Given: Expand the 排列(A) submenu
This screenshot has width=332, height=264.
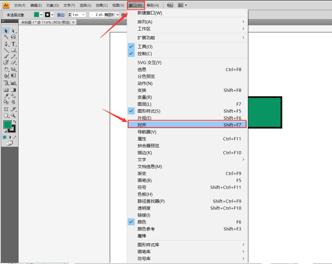Looking at the screenshot, I should [x=187, y=22].
